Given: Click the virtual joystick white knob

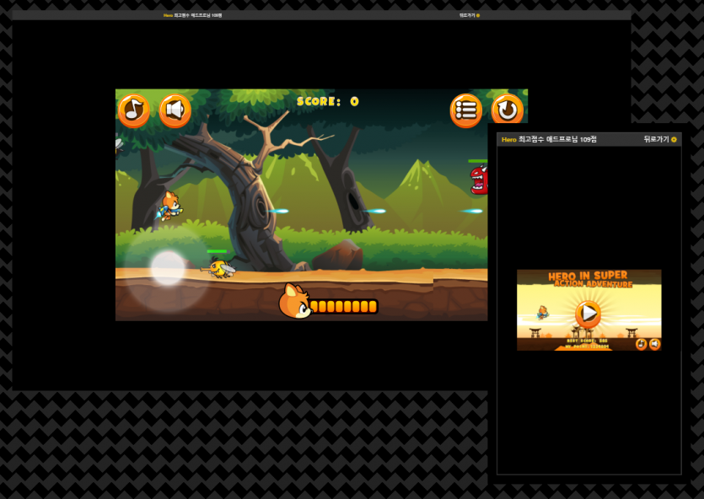Looking at the screenshot, I should [x=167, y=268].
